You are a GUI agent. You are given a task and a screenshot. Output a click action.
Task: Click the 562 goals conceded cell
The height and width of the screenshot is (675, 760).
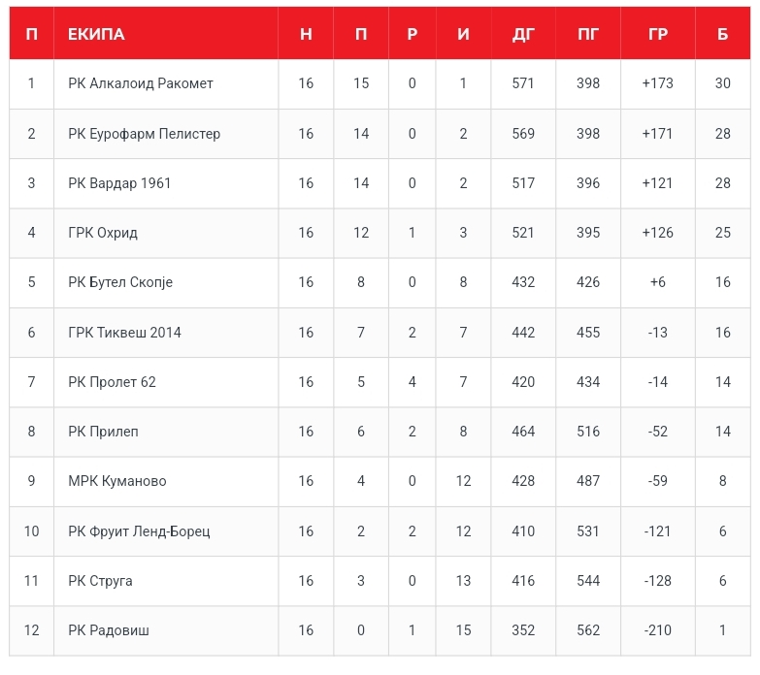coord(588,630)
